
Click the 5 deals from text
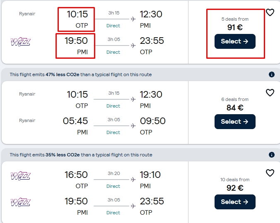tap(235, 19)
